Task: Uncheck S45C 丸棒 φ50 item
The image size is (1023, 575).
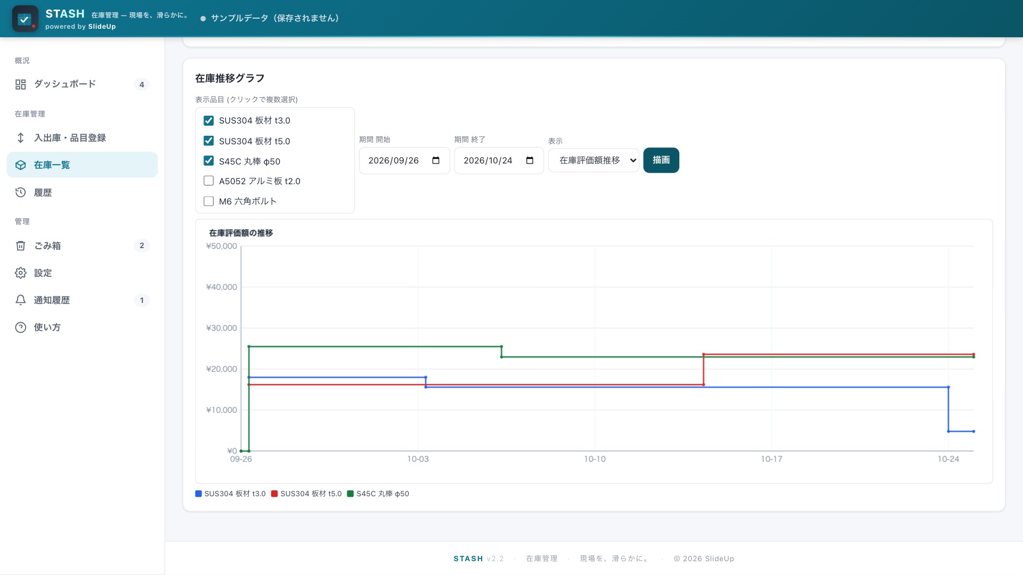Action: click(208, 160)
